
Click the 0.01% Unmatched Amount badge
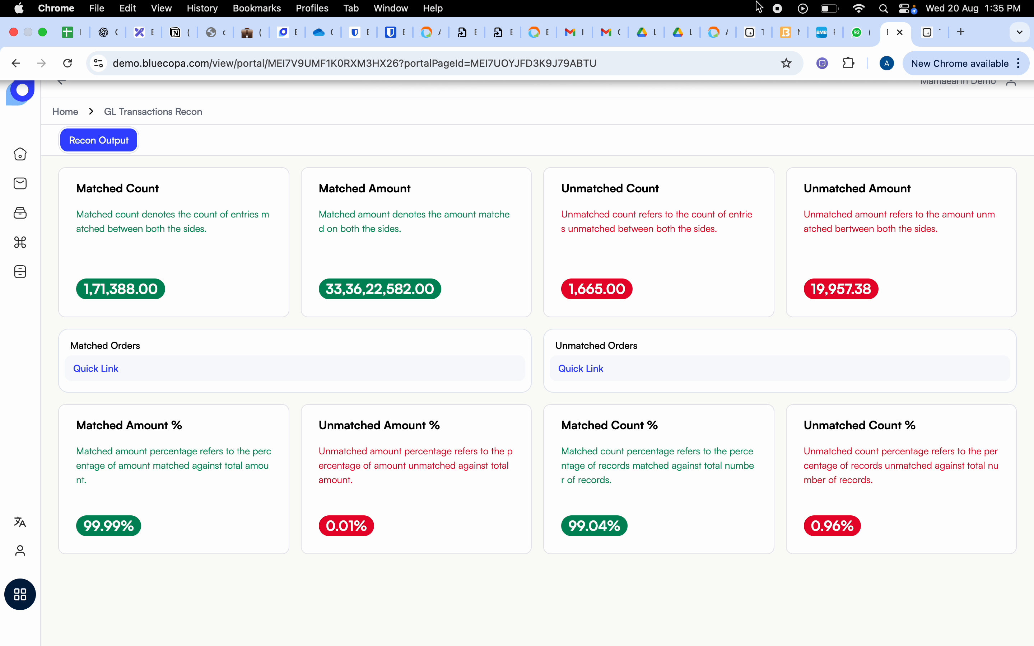[x=346, y=525]
